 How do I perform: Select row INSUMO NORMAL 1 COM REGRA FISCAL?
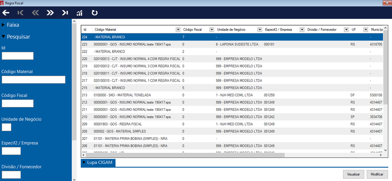click(232, 81)
